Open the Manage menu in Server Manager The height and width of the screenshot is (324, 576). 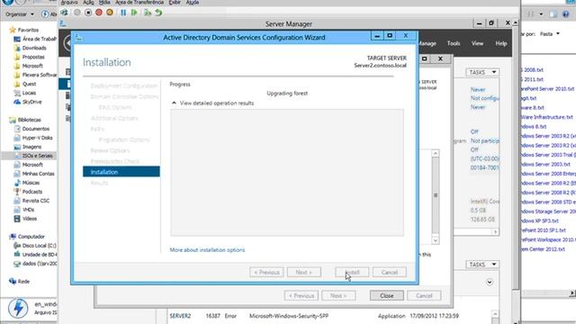click(427, 43)
